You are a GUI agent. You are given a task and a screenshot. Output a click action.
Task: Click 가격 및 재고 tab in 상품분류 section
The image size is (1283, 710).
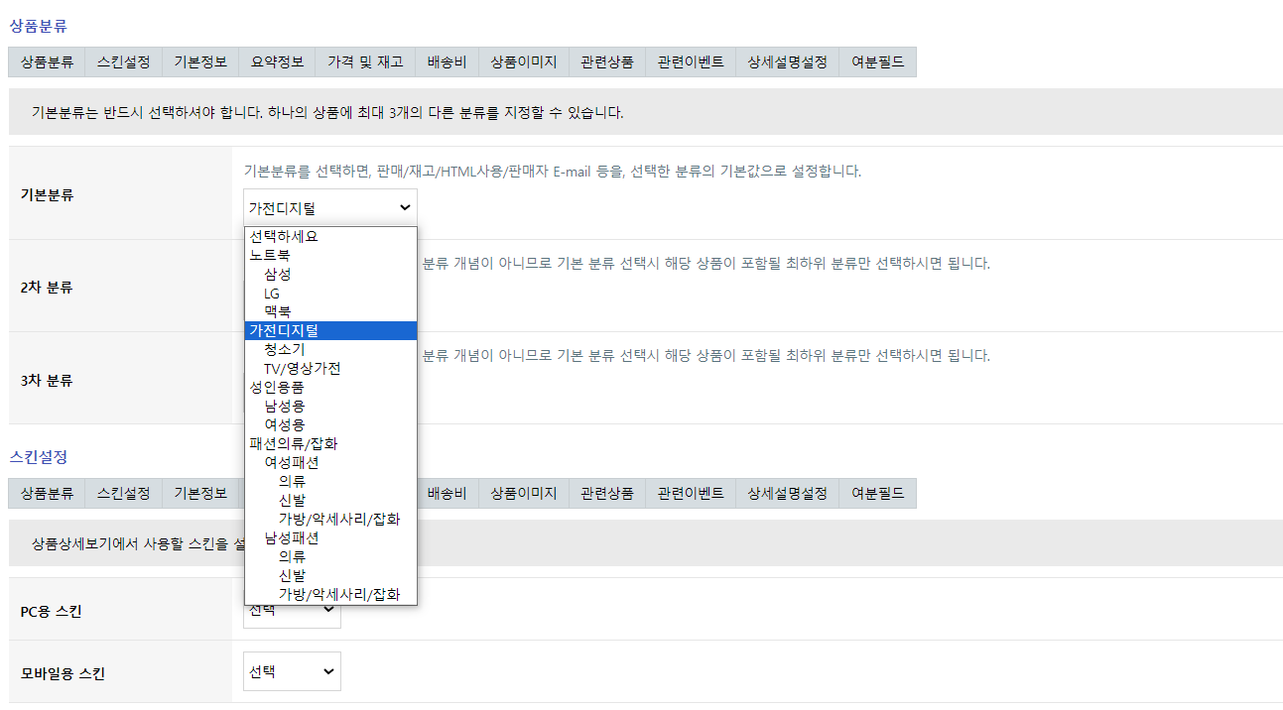pyautogui.click(x=365, y=61)
